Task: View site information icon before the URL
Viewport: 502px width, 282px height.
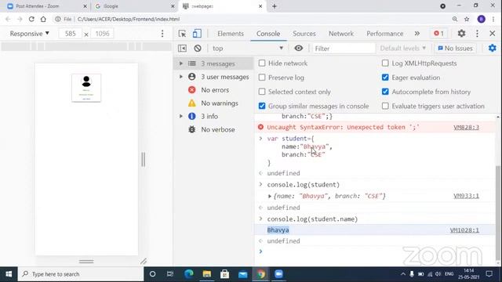Action: 57,19
